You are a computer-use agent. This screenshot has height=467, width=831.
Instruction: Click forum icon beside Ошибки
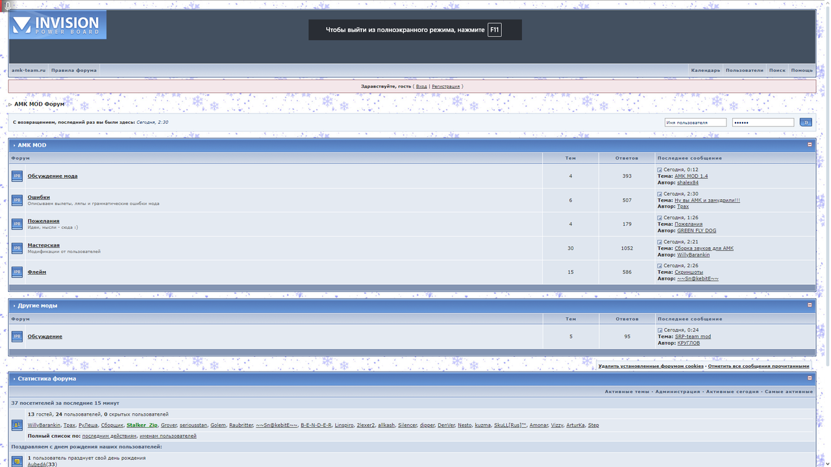(17, 200)
